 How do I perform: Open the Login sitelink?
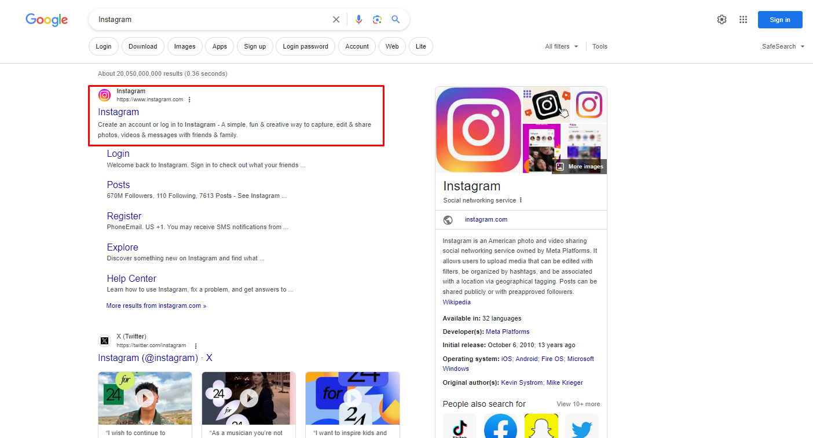[x=118, y=154]
